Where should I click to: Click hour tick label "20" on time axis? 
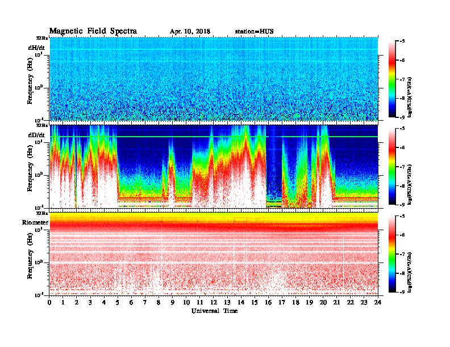[323, 302]
